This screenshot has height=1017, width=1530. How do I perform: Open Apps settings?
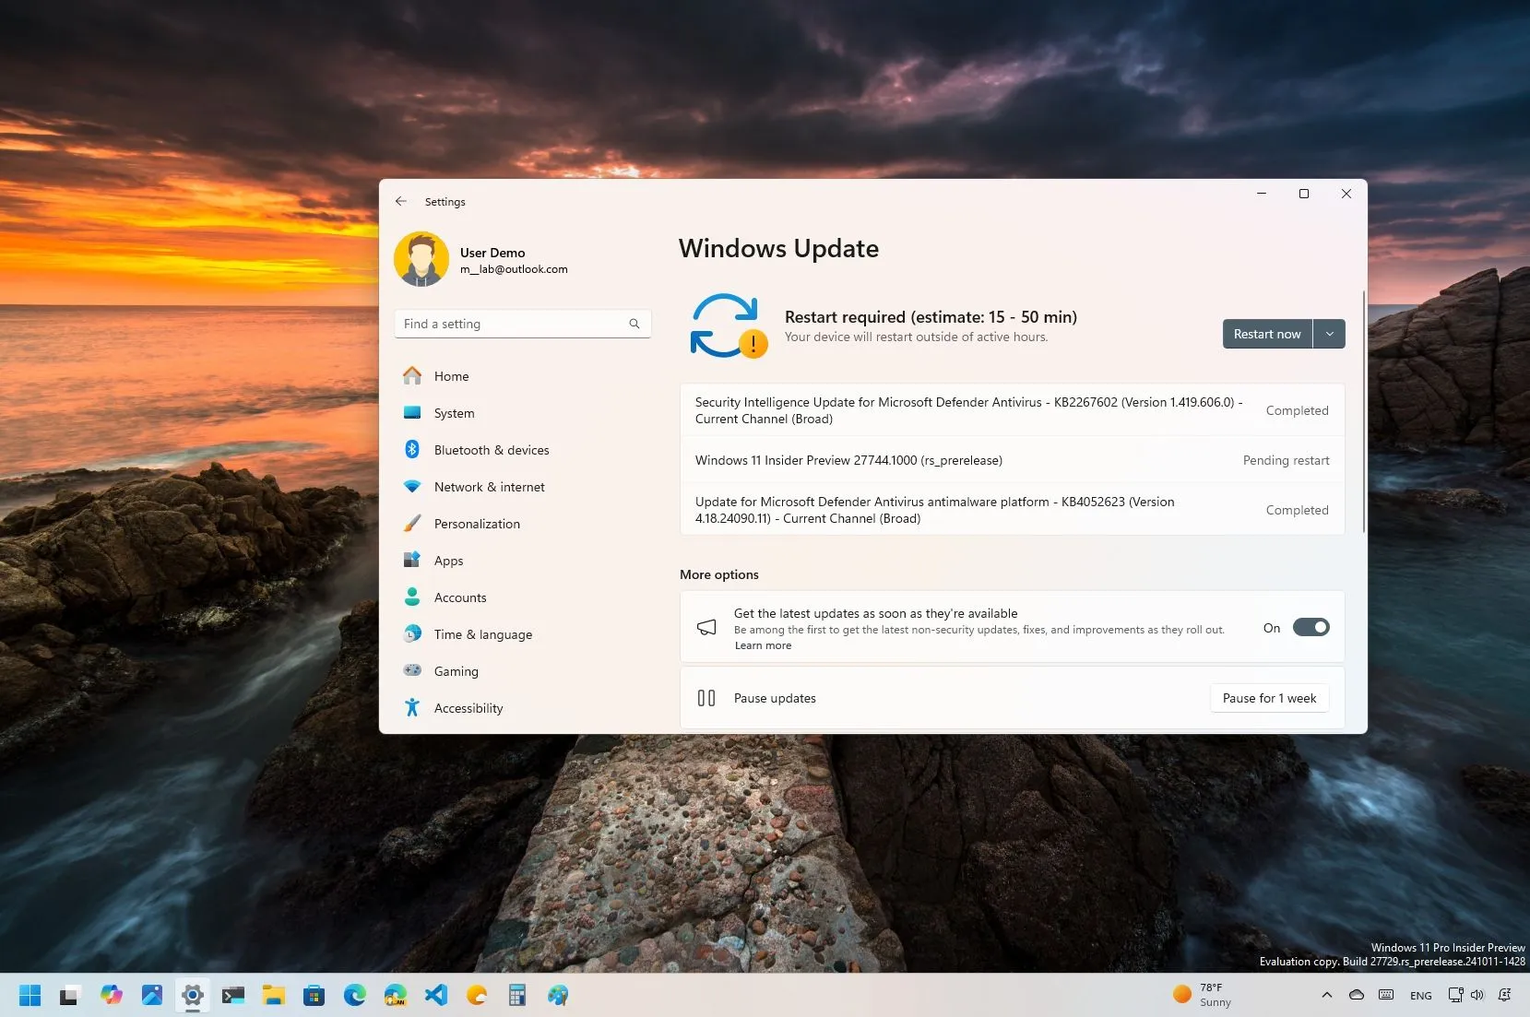[524, 561]
